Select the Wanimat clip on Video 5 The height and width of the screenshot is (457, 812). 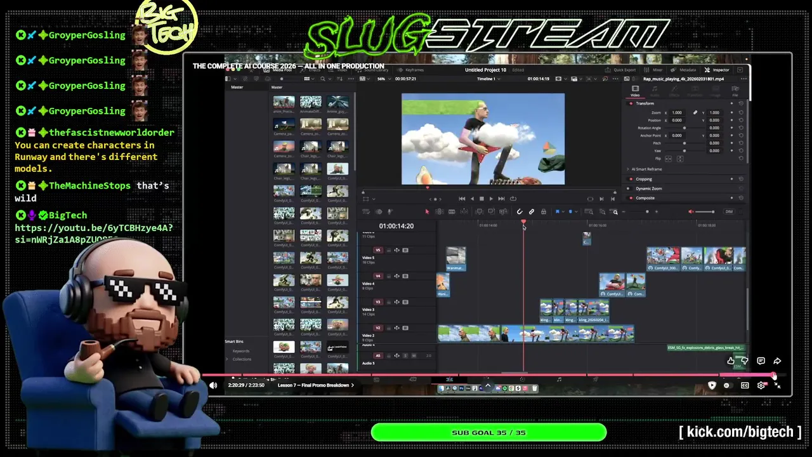coord(455,259)
